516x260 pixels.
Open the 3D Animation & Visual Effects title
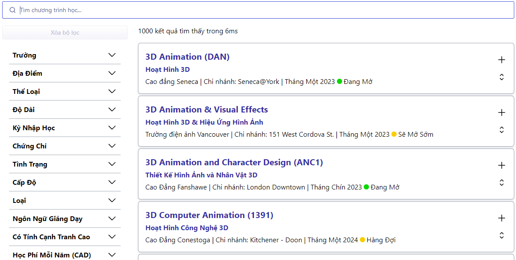207,109
